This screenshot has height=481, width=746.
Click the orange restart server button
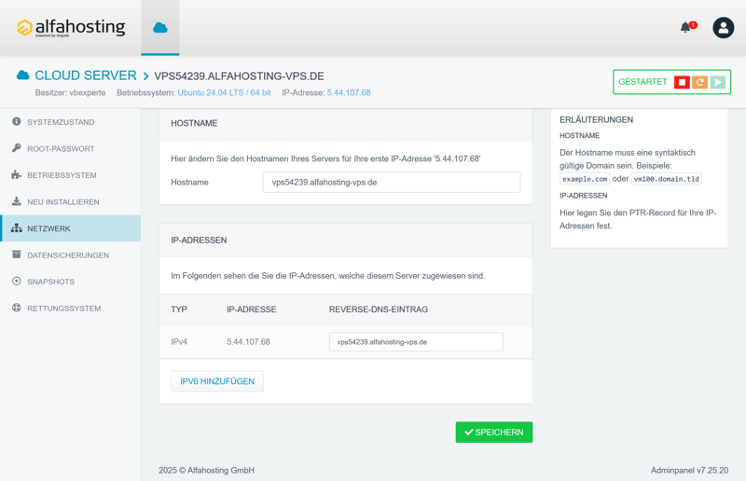[x=700, y=82]
